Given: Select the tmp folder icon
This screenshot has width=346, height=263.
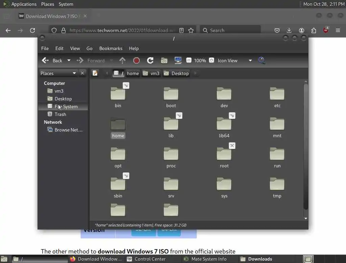Looking at the screenshot, I should (277, 184).
